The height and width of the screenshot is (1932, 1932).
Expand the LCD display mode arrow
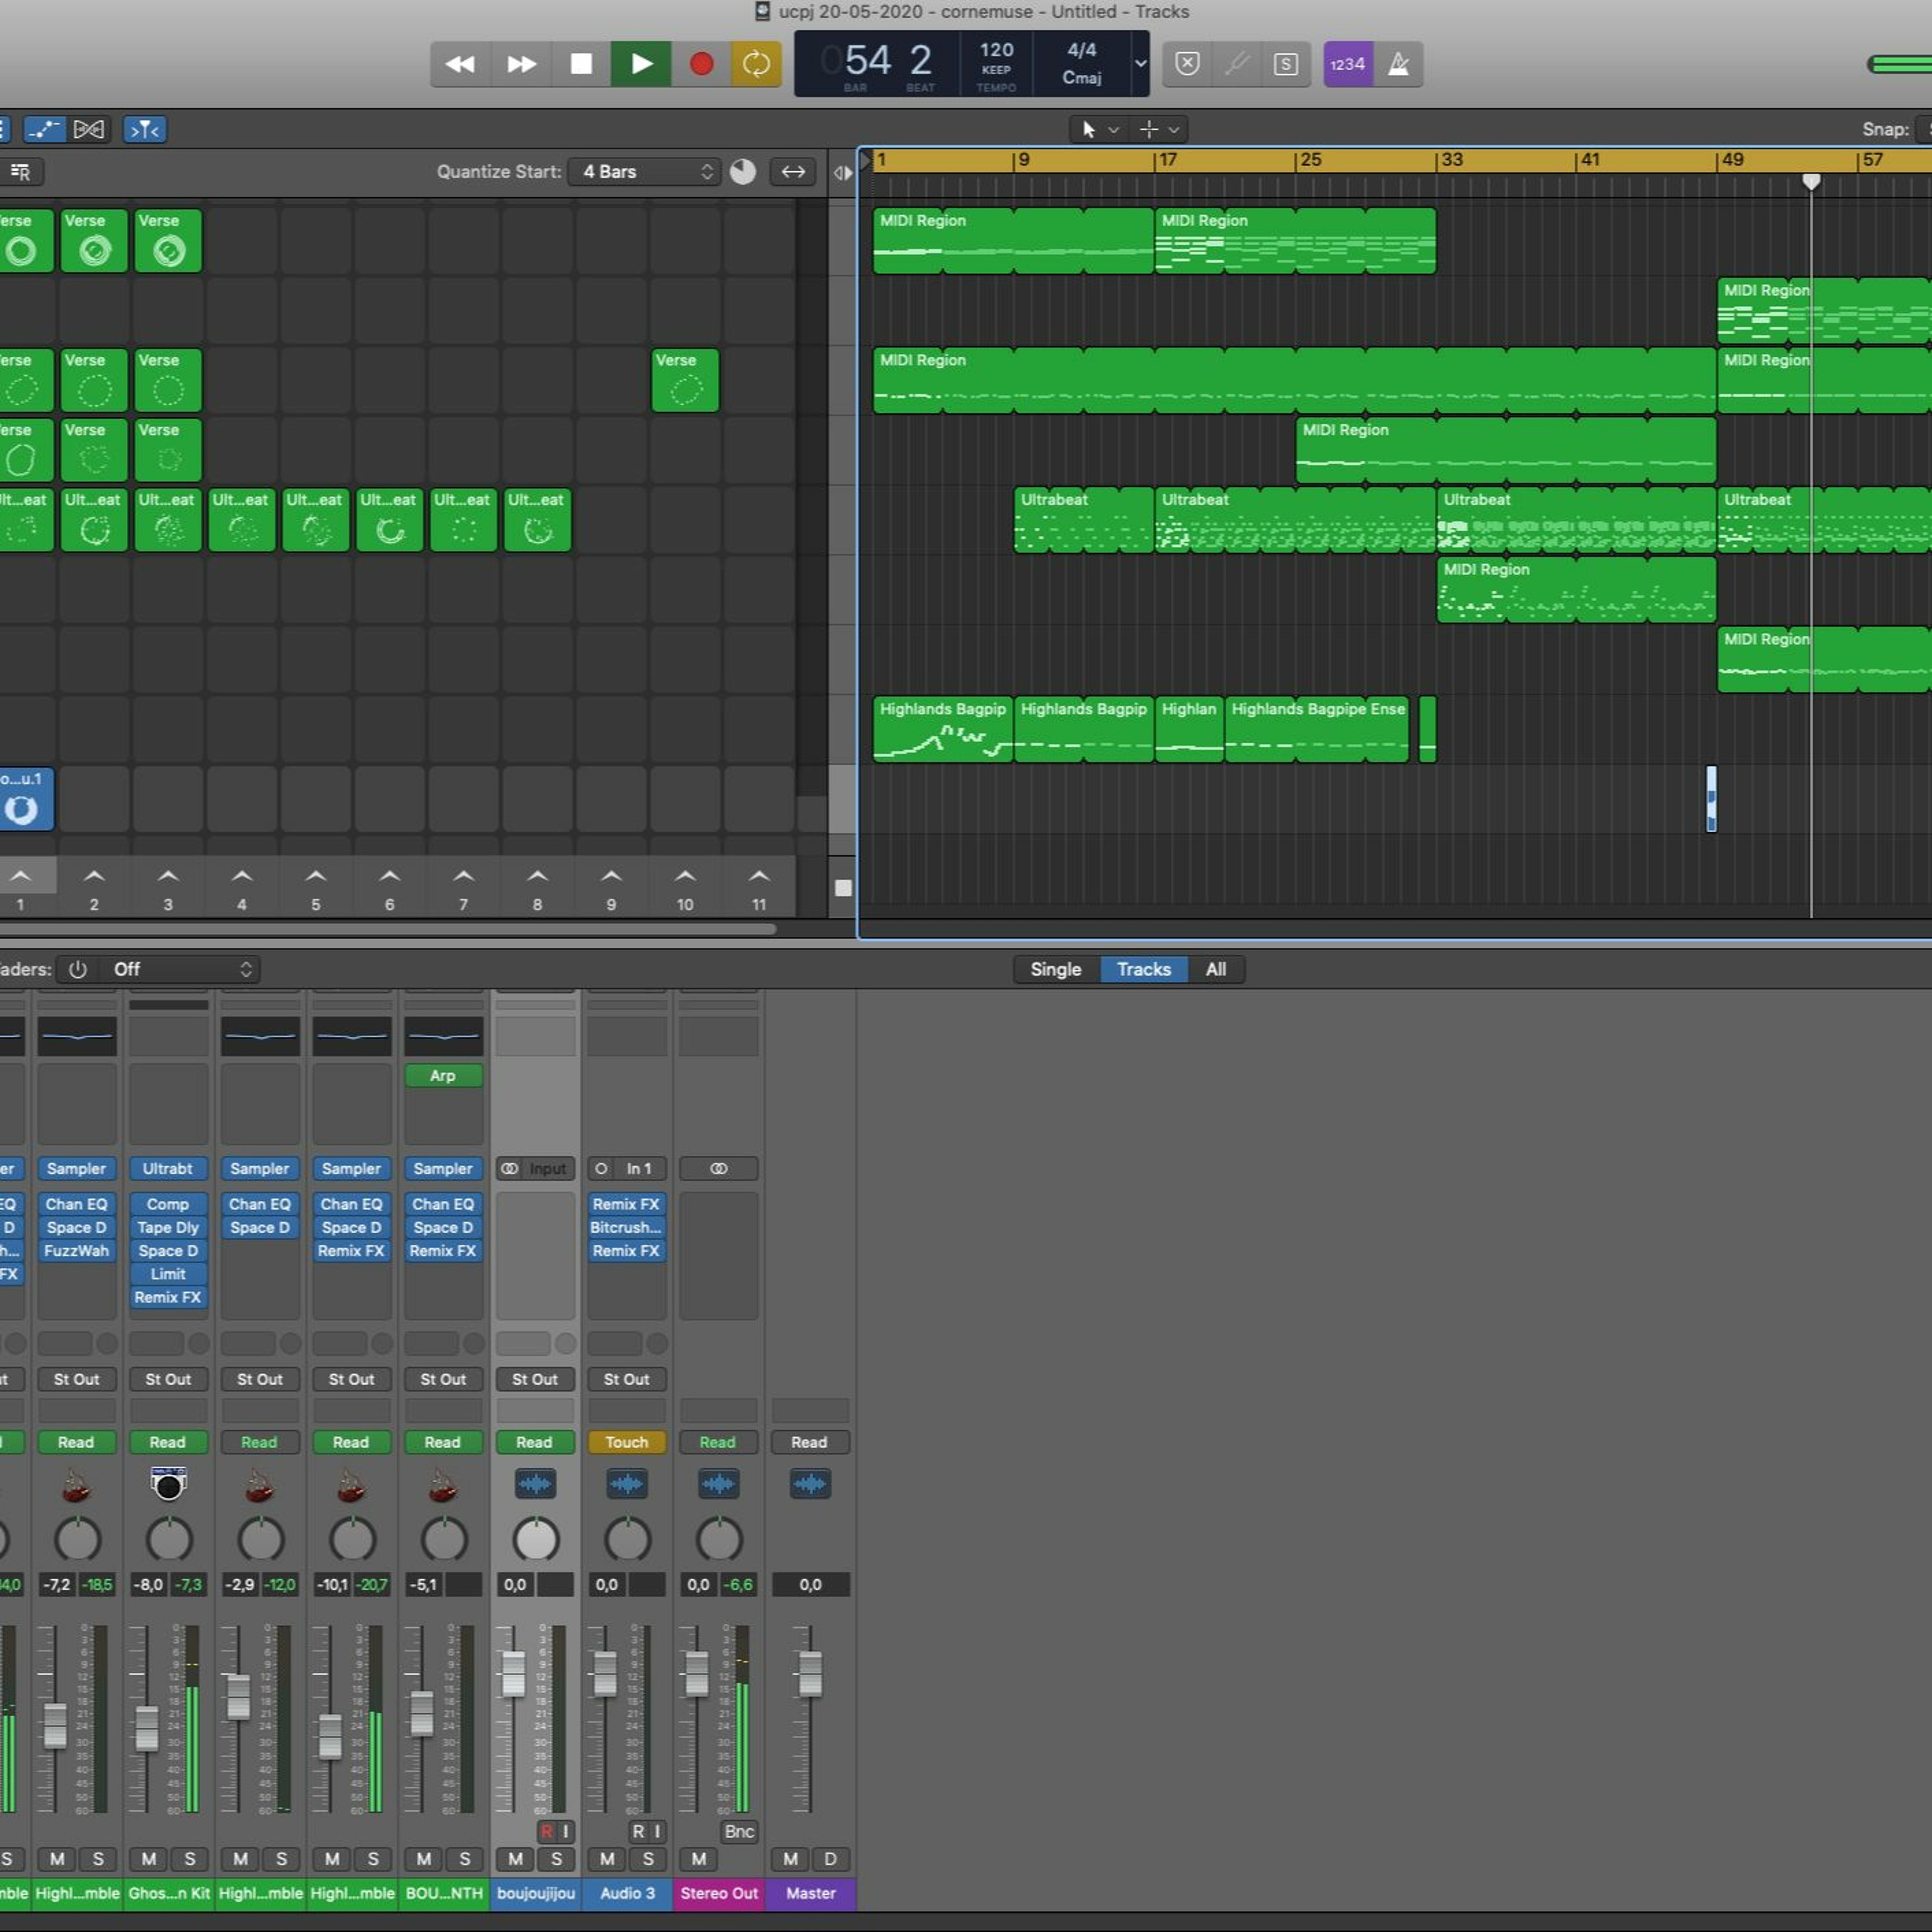tap(1140, 63)
